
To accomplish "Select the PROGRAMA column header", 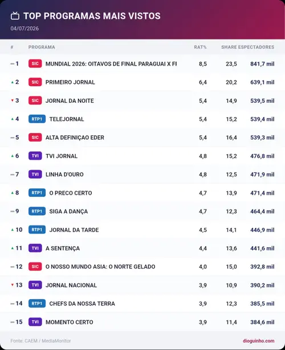I will point(42,47).
